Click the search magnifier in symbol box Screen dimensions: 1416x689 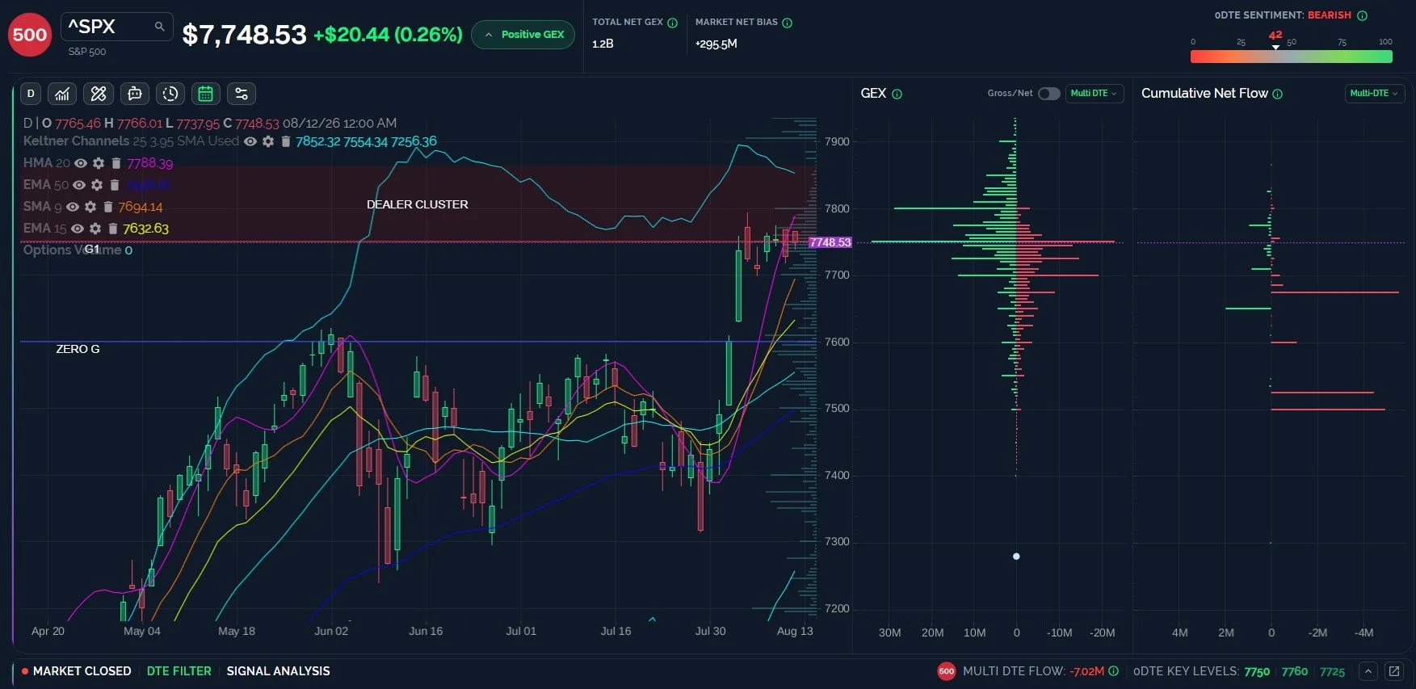coord(160,27)
